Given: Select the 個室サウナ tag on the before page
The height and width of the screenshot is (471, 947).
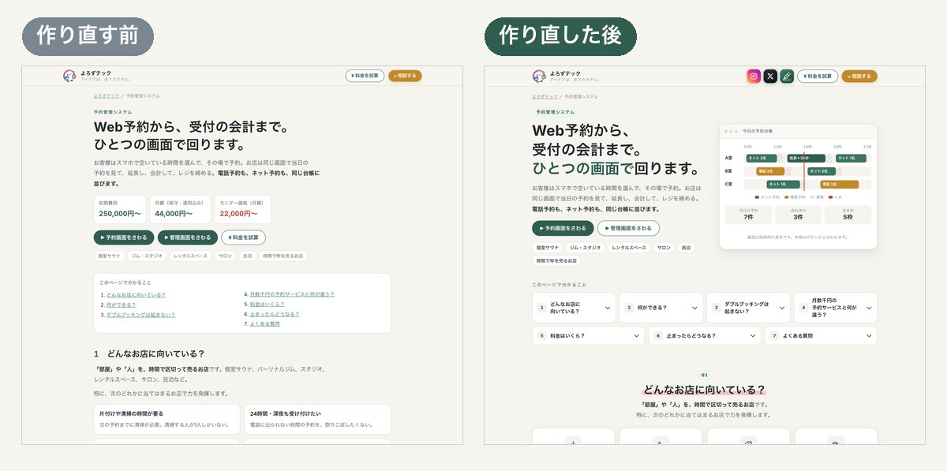Looking at the screenshot, I should click(x=109, y=256).
